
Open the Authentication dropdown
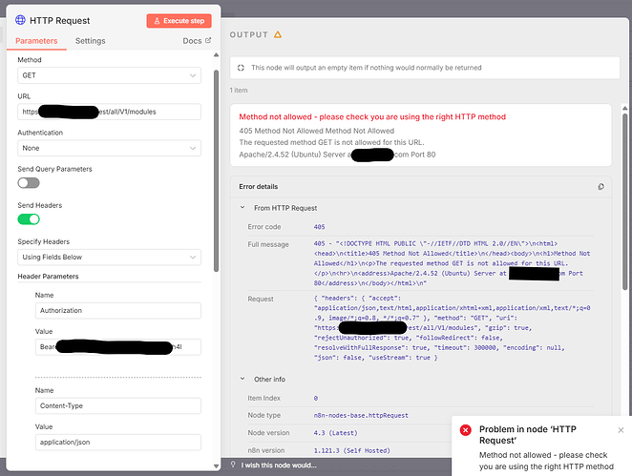point(109,148)
